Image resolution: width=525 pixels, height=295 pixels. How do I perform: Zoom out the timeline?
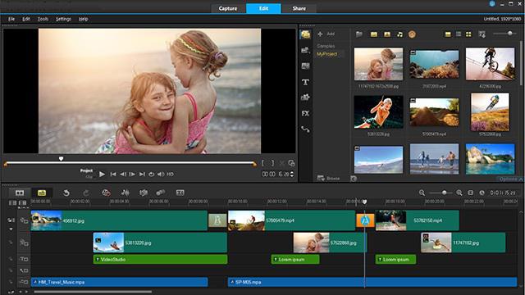(422, 193)
